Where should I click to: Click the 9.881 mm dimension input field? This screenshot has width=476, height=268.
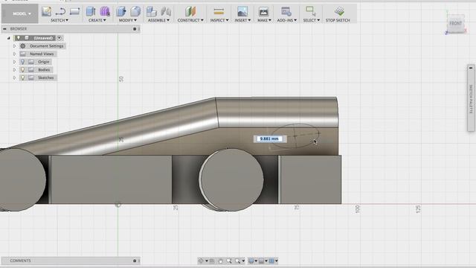coord(269,138)
